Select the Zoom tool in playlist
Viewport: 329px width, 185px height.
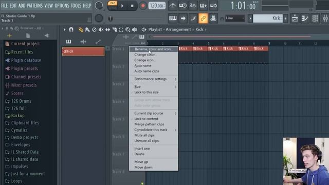click(x=128, y=30)
